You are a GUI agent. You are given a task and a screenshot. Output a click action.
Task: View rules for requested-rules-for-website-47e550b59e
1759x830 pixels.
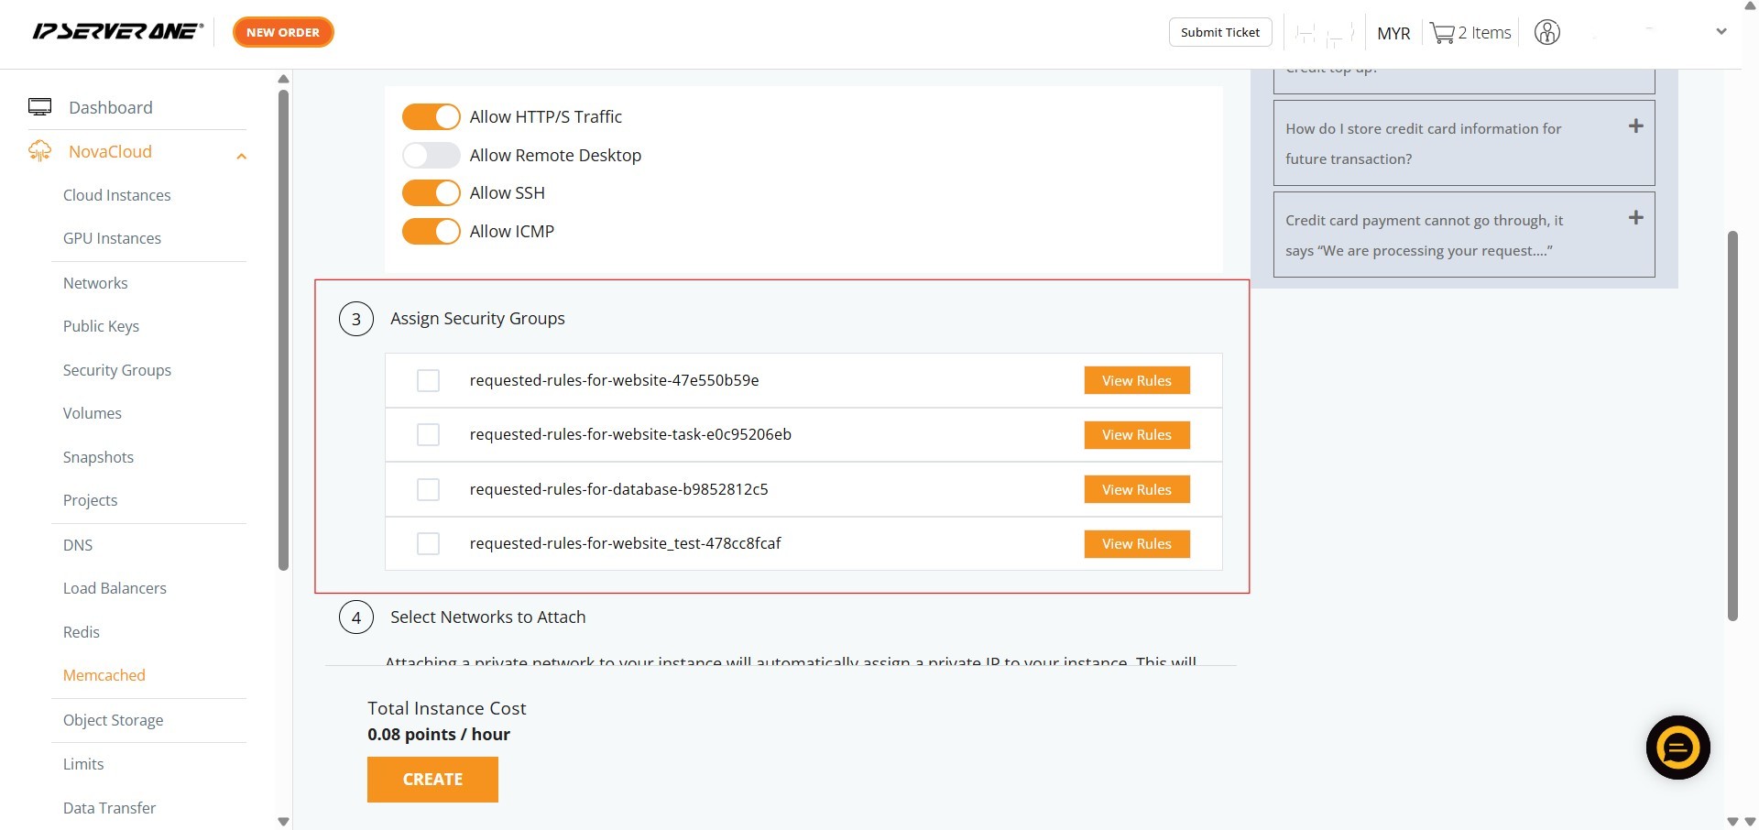(1136, 381)
